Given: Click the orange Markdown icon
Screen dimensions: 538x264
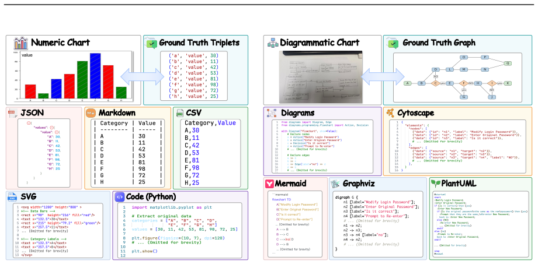Looking at the screenshot, I should click(91, 112).
